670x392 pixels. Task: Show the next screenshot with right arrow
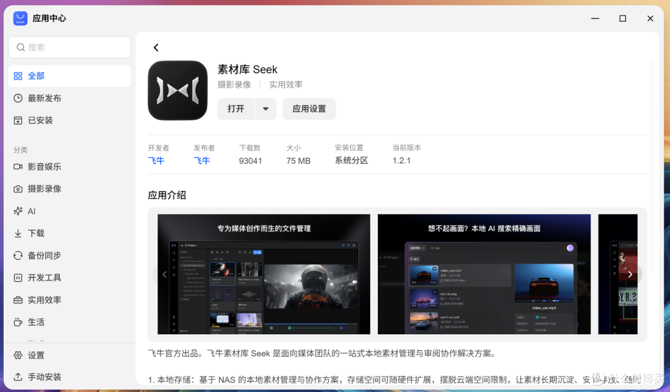[x=630, y=275]
